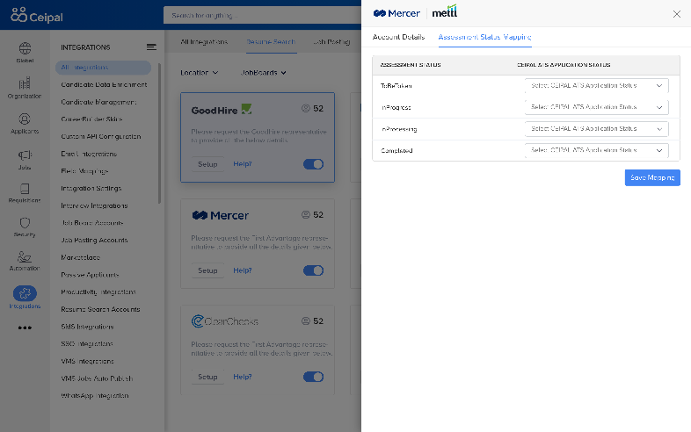Open the Global section in sidebar
The height and width of the screenshot is (432, 691).
tap(25, 53)
